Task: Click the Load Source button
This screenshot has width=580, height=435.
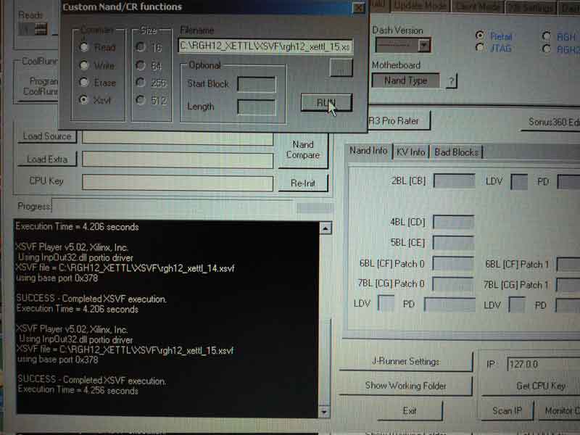Action: click(x=47, y=136)
